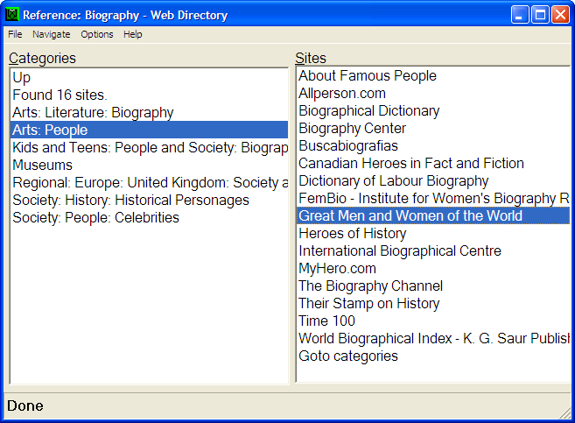Screen dimensions: 575x423
Task: Open the About Famous People site
Action: coord(368,76)
